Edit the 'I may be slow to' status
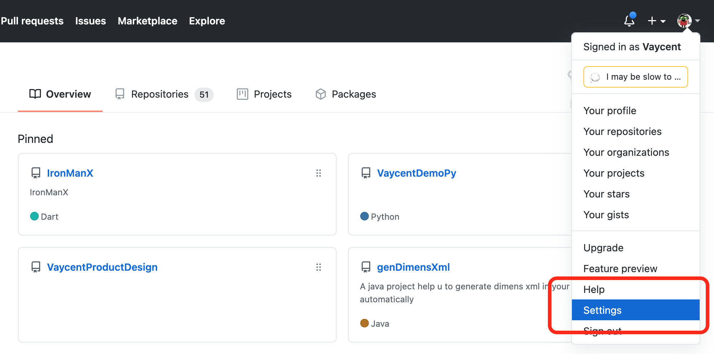The height and width of the screenshot is (354, 714). pyautogui.click(x=635, y=77)
